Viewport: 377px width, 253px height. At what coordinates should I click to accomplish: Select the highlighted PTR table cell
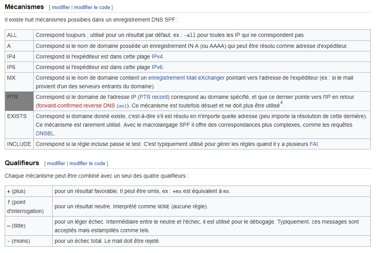click(x=19, y=101)
